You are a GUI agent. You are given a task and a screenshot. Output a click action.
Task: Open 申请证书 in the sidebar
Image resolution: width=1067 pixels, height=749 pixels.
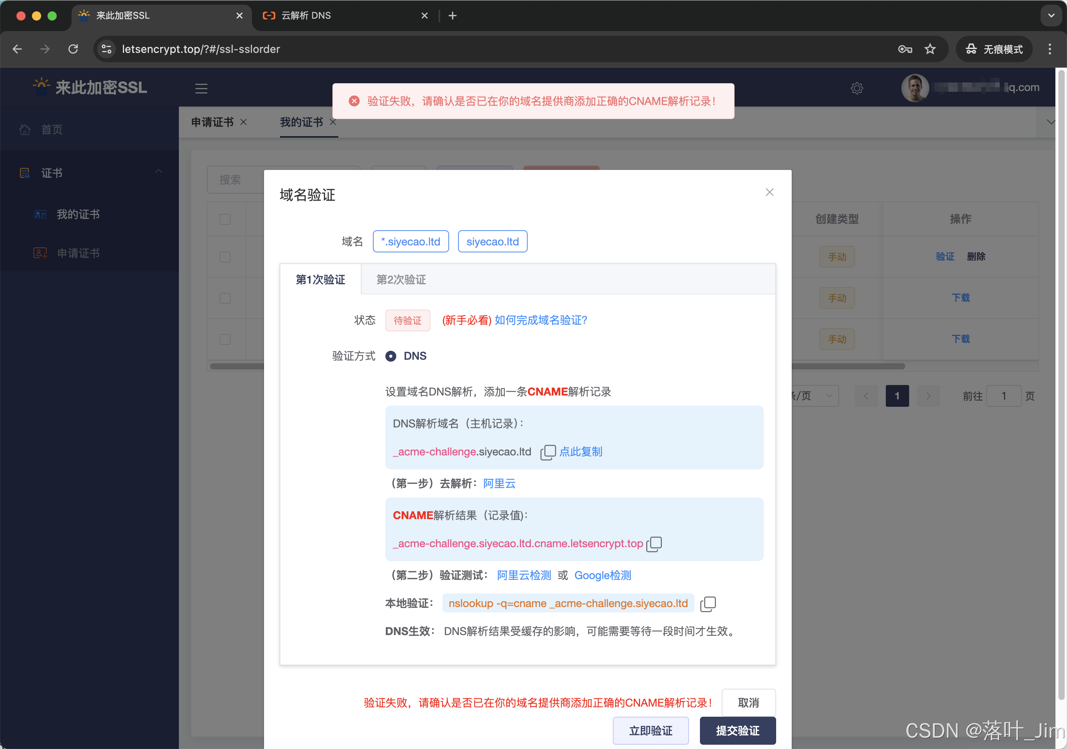(x=89, y=254)
